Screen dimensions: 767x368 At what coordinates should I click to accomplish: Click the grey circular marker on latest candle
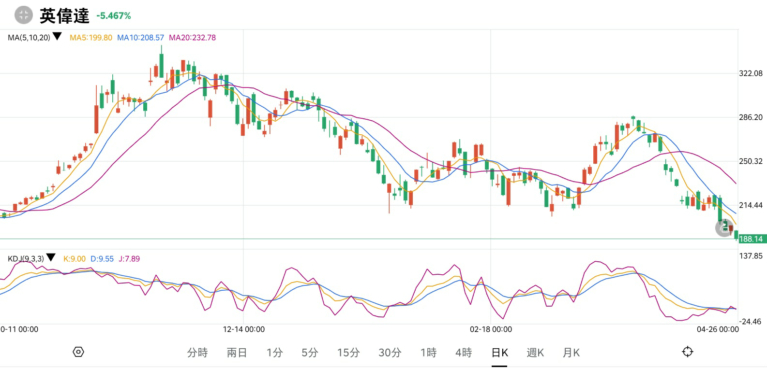tap(724, 228)
